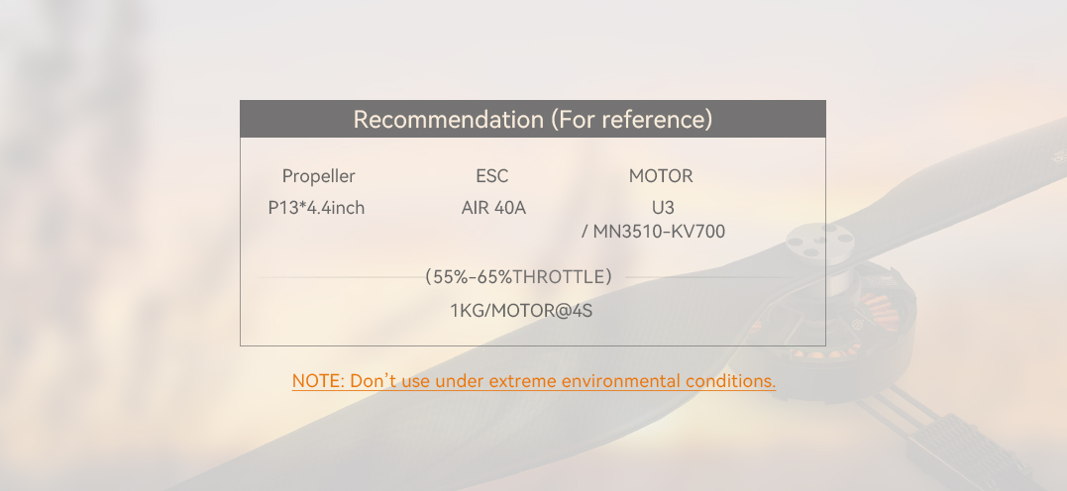This screenshot has height=491, width=1067.
Task: Select the MOTOR column label
Action: [661, 176]
